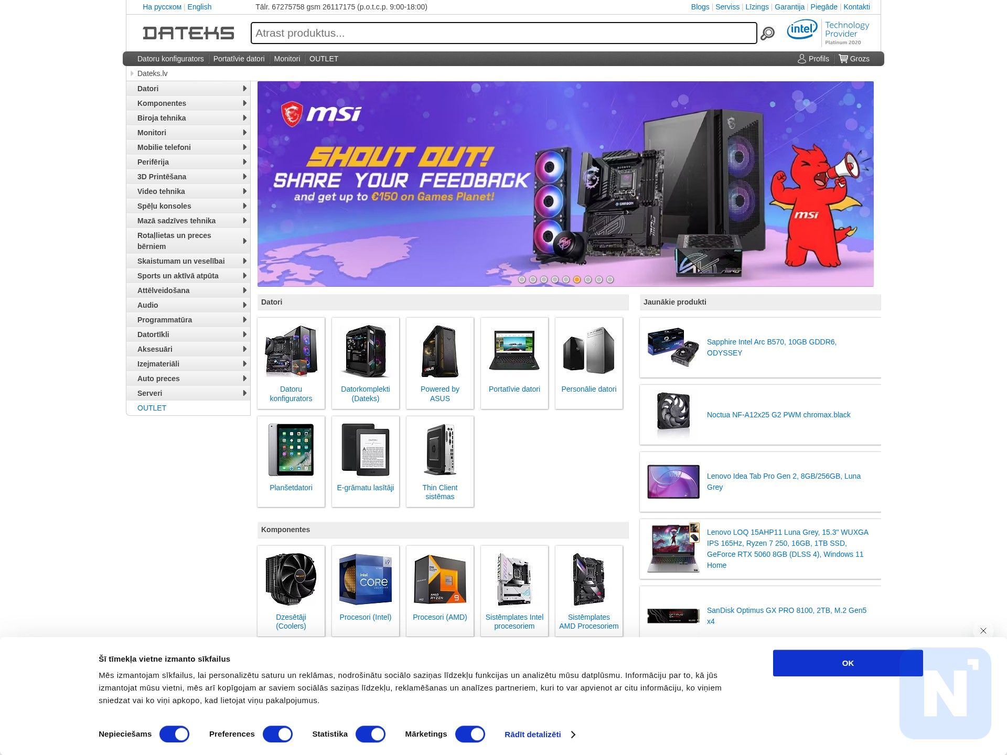1007x755 pixels.
Task: Open Datoru konfigurators in the nav bar
Action: click(170, 59)
